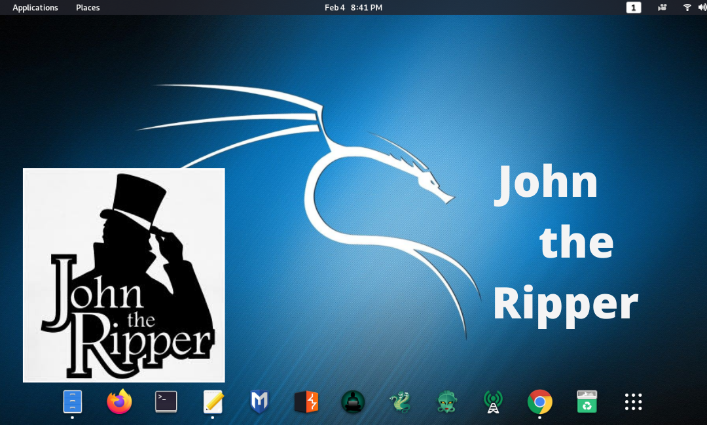Open the Applications menu

[35, 7]
